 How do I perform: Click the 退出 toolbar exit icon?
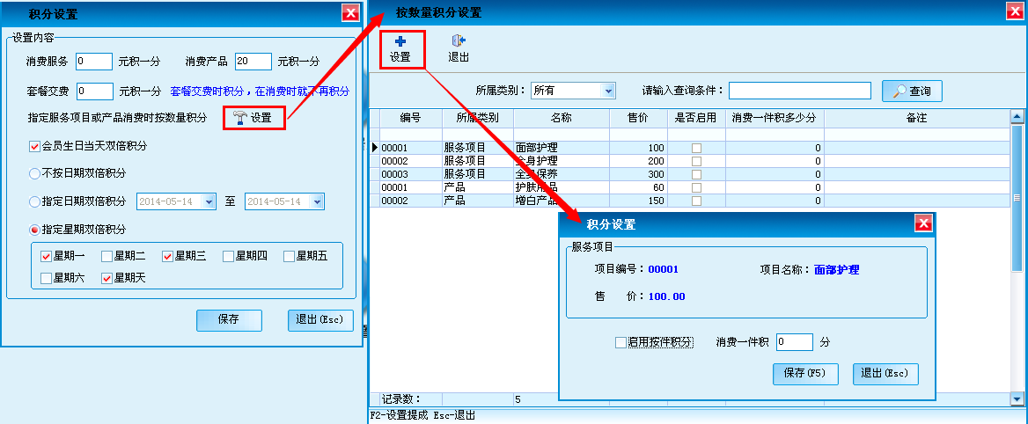(458, 41)
